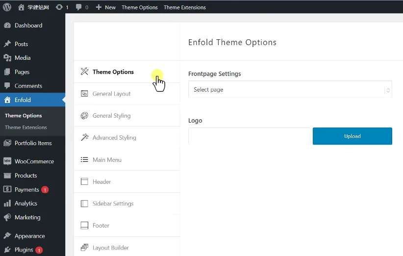Click the Frontpage Settings label
Viewport: 403px width, 256px height.
[215, 74]
